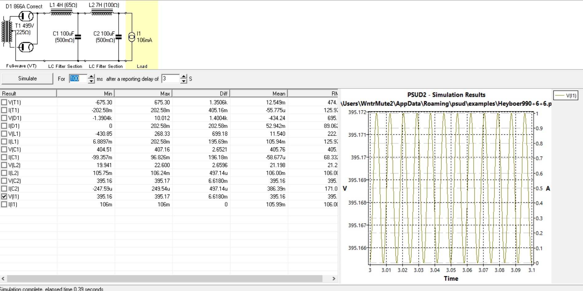583x291 pixels.
Task: Click the results table scroll-right arrow
Action: 334,278
